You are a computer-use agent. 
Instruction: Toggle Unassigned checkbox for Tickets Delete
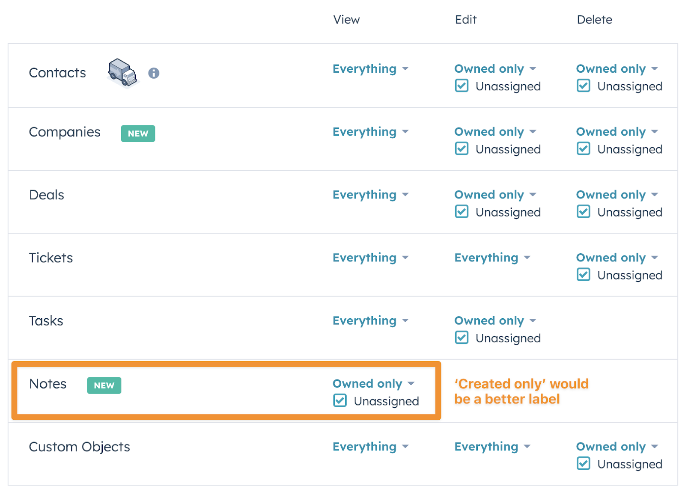(x=583, y=275)
